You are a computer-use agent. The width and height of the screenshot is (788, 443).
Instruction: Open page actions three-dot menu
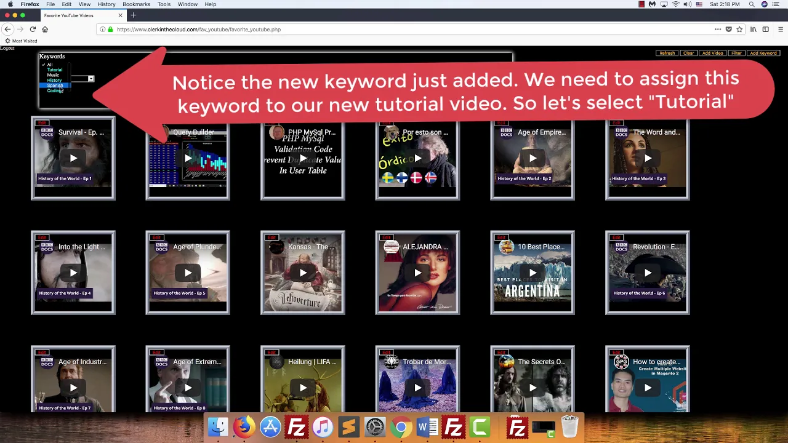[718, 29]
